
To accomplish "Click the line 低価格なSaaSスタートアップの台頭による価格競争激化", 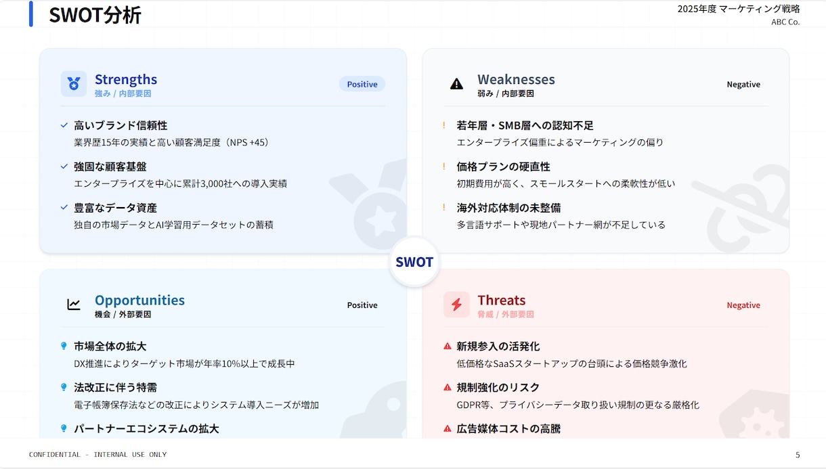I will 571,363.
